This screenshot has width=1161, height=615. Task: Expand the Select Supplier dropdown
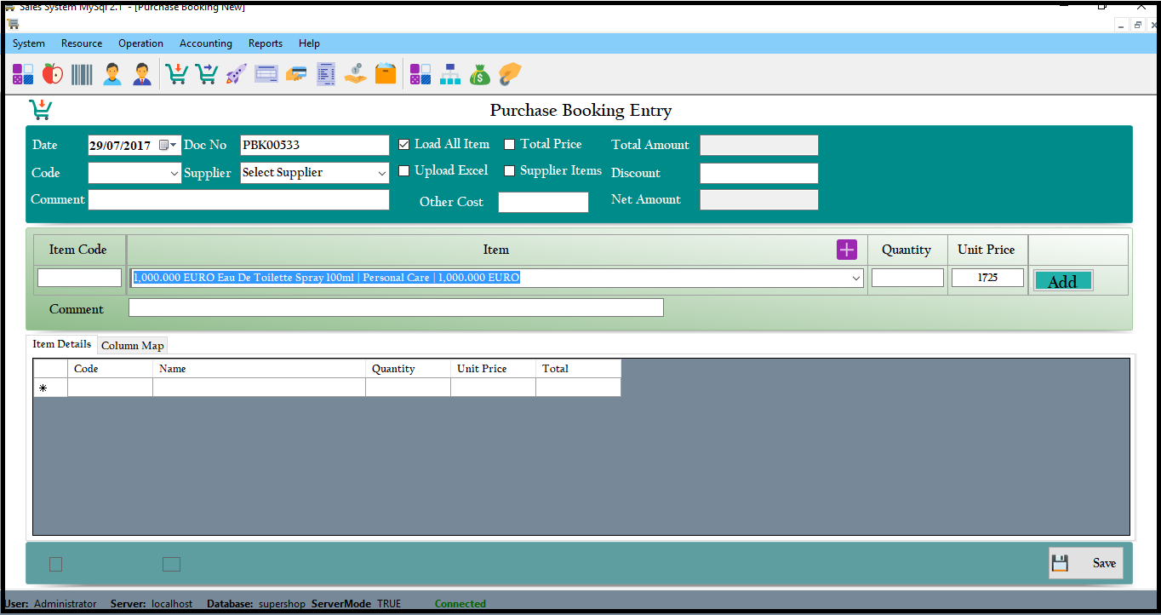point(382,173)
